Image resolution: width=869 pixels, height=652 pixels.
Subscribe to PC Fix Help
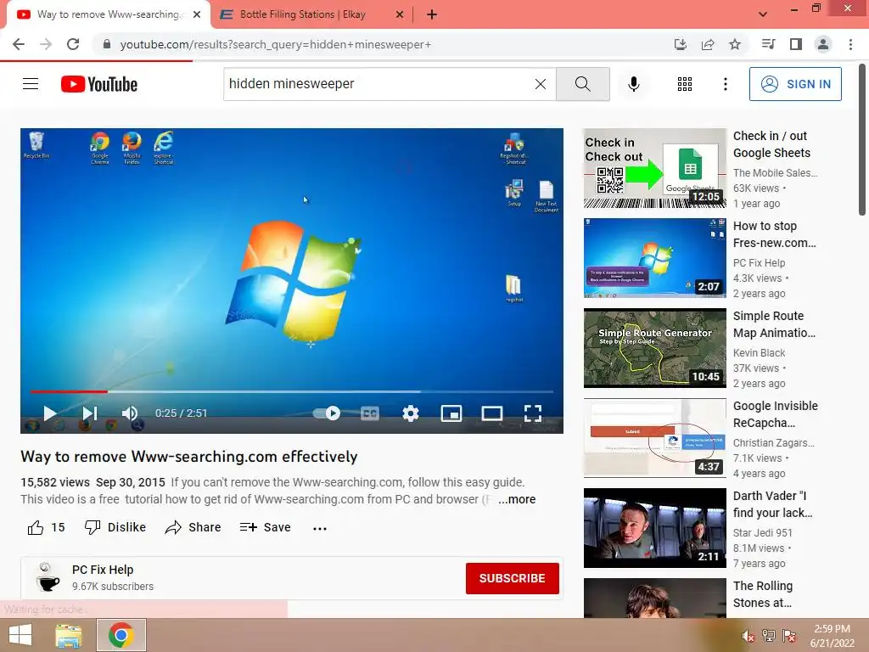[512, 578]
